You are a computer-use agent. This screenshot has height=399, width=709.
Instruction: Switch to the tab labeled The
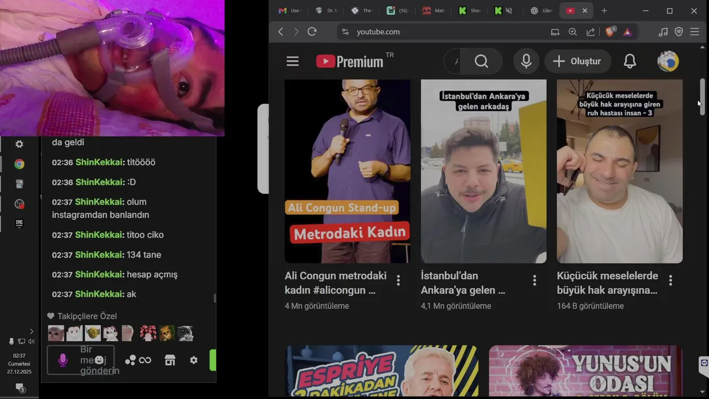(362, 11)
